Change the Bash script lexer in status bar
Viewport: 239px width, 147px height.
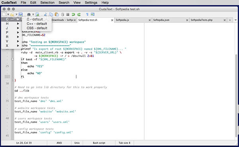99,143
